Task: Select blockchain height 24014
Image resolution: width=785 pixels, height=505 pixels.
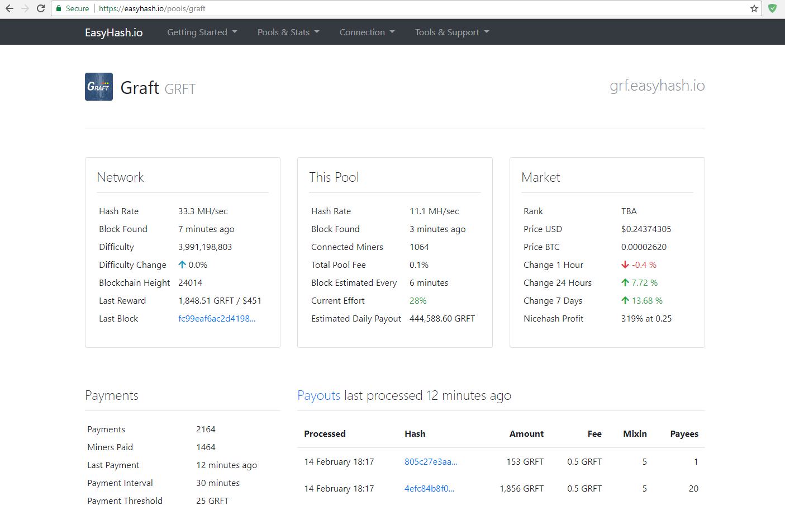Action: click(x=191, y=282)
